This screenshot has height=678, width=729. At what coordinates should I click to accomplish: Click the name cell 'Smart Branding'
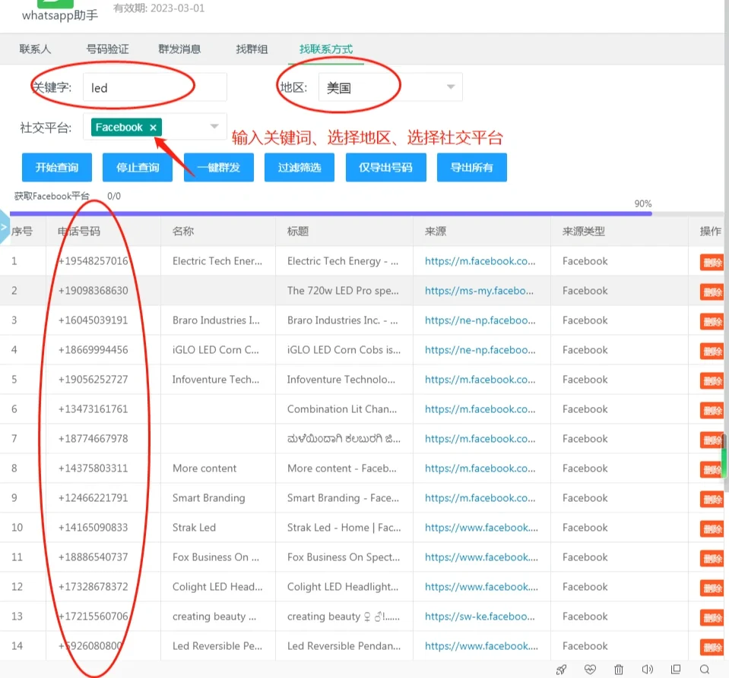click(x=209, y=498)
